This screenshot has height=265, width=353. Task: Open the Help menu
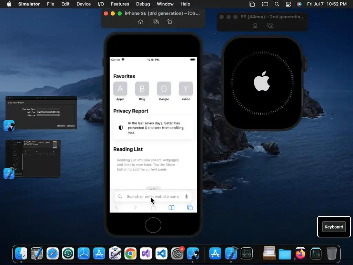tap(185, 4)
